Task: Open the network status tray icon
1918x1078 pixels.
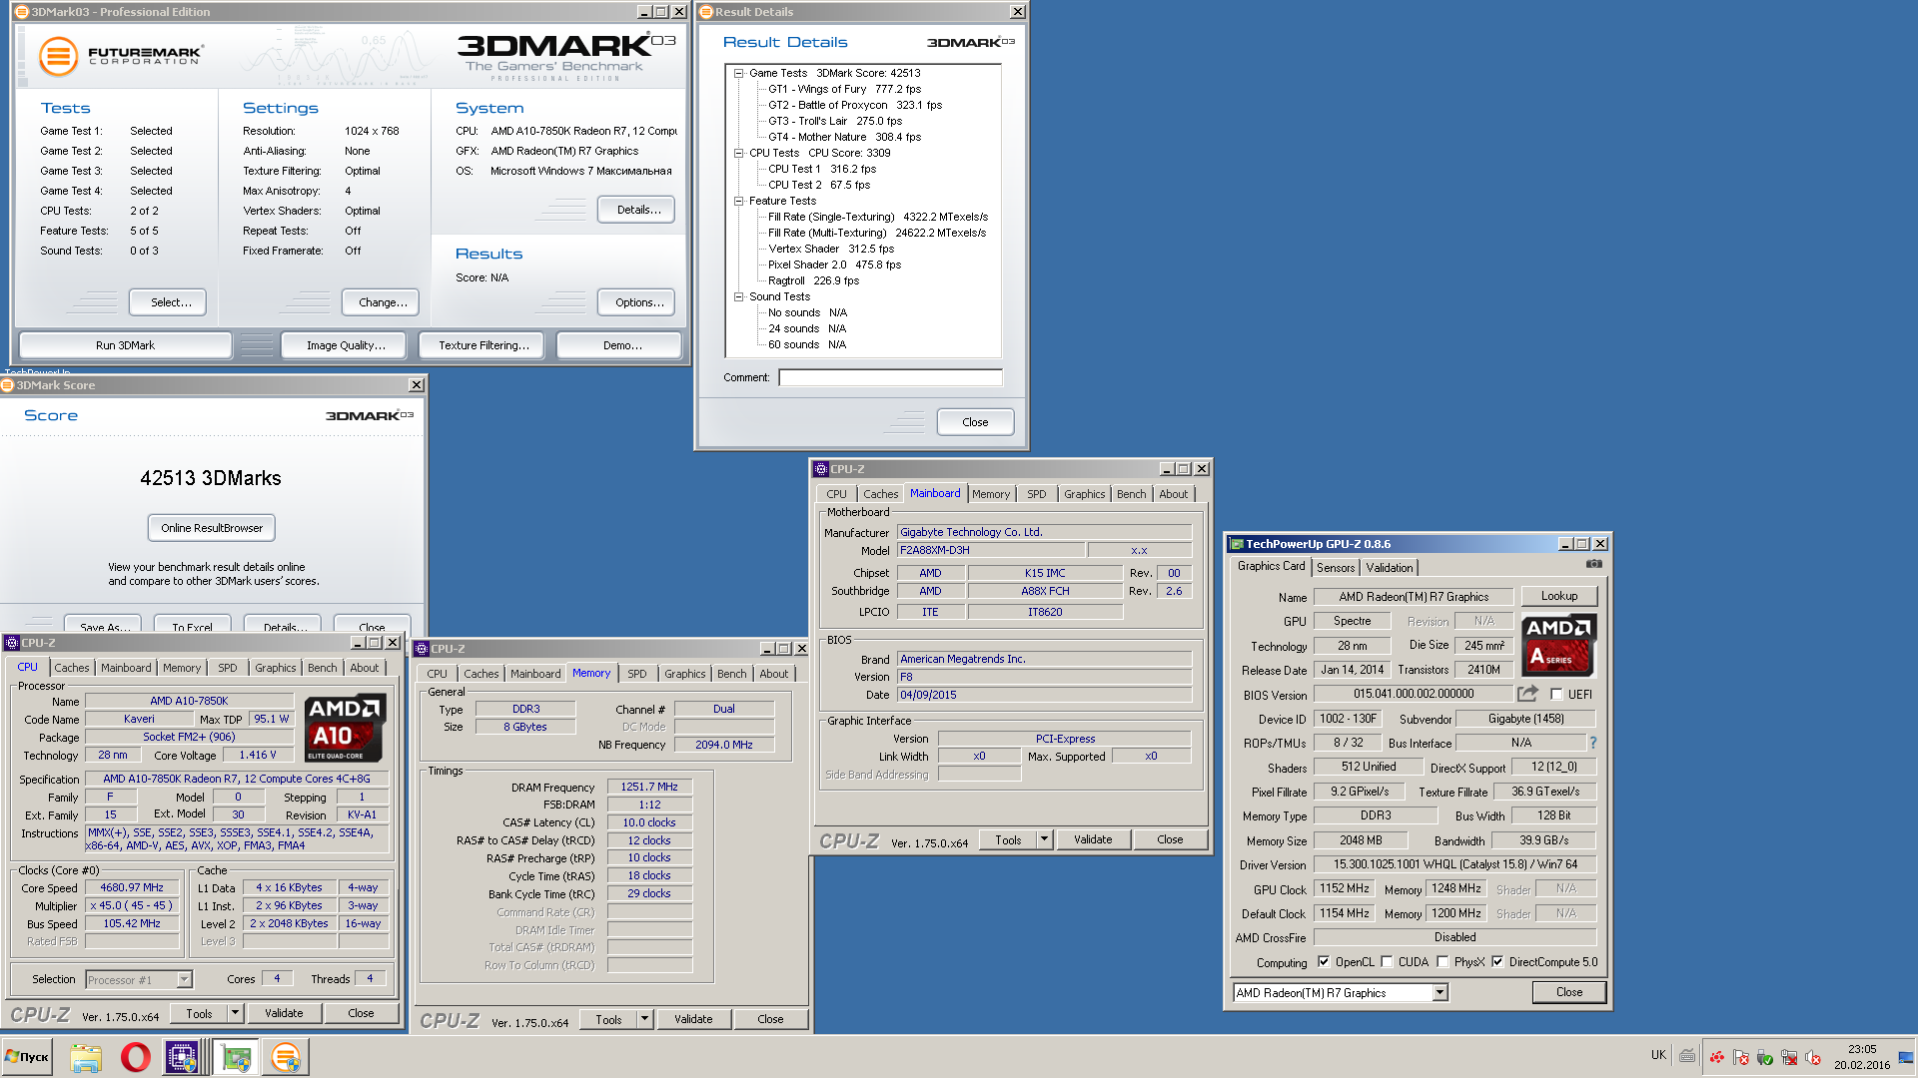Action: point(1789,1057)
